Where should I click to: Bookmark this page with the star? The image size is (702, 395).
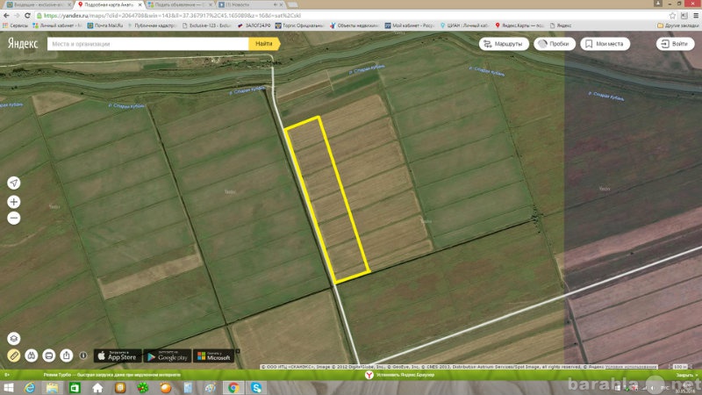pyautogui.click(x=672, y=15)
